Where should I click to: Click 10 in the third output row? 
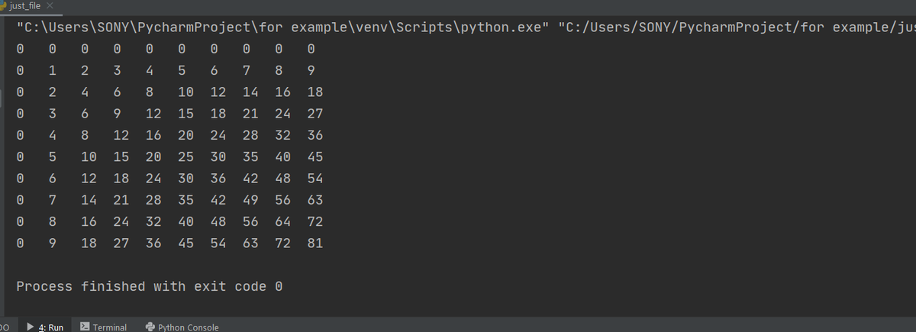185,93
